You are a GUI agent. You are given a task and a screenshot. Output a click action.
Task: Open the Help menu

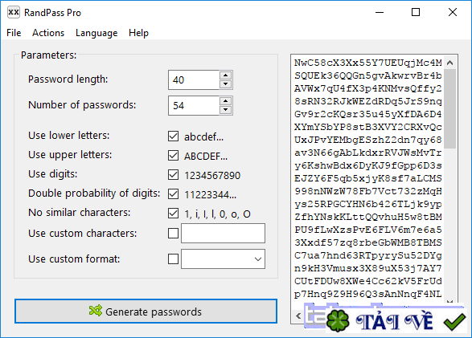[138, 33]
